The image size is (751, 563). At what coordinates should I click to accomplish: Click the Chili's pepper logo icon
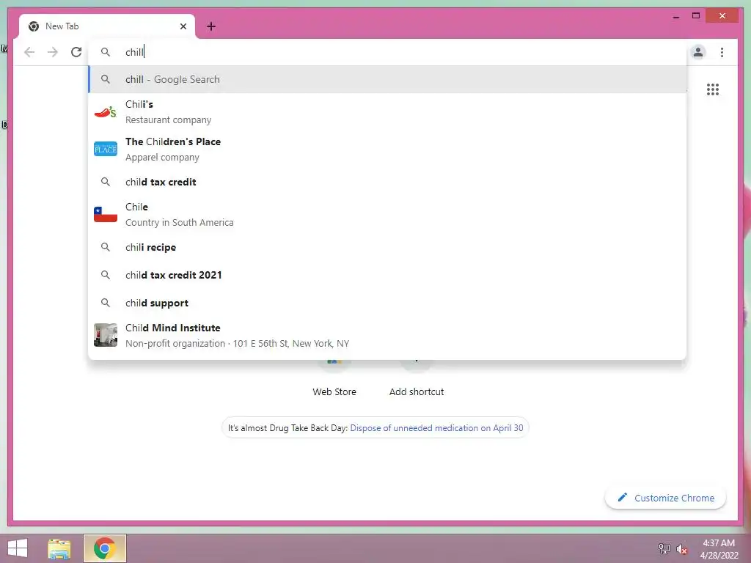[x=106, y=112]
